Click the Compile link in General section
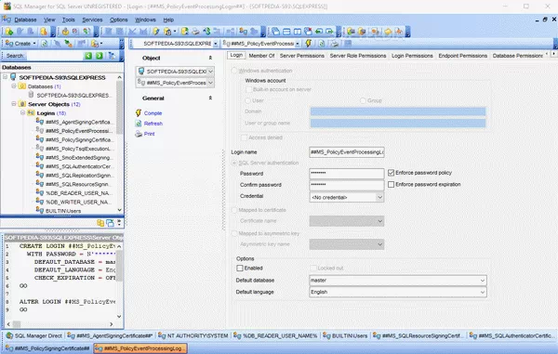Viewport: 558px width, 354px height. 153,113
